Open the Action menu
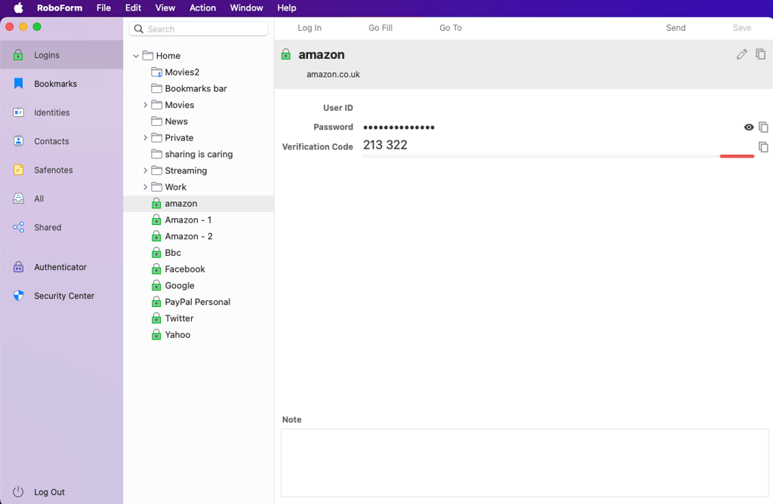773x504 pixels. point(202,8)
